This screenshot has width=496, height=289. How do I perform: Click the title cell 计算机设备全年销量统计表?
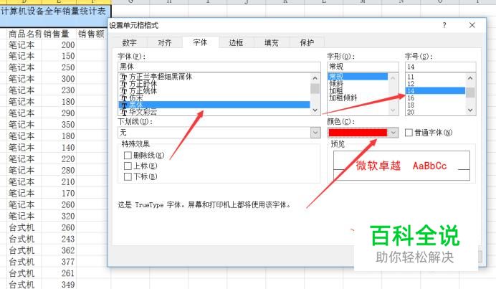55,15
